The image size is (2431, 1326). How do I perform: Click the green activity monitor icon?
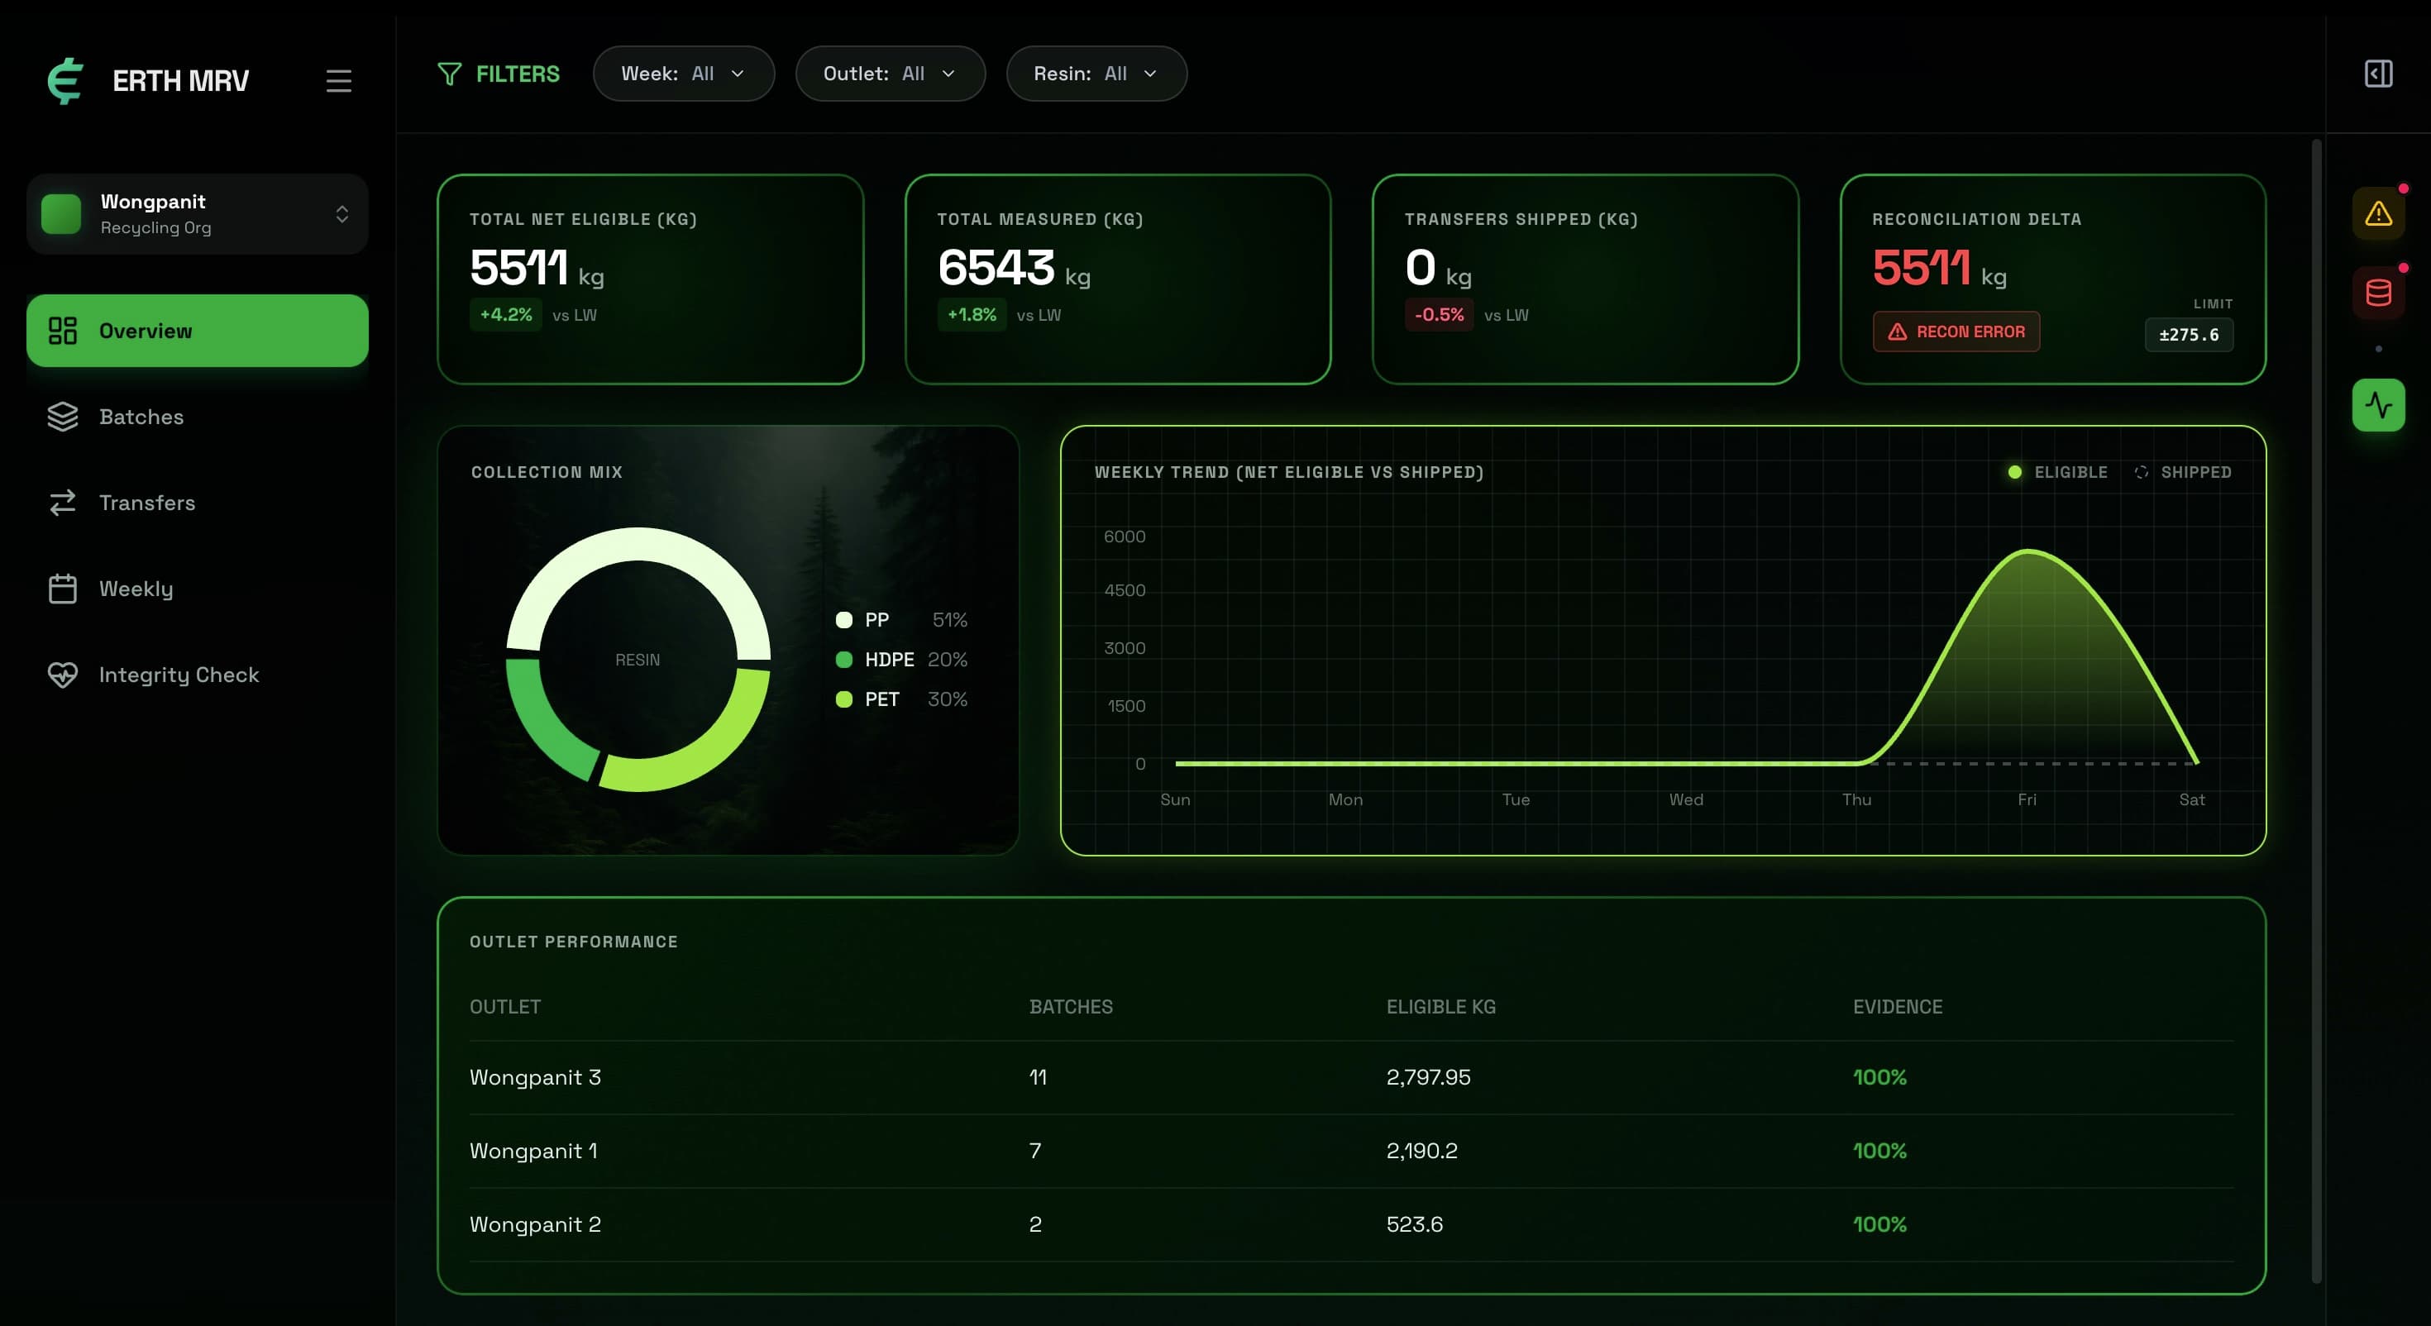[2379, 404]
